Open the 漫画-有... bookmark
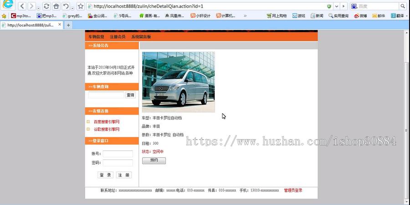 149,16
